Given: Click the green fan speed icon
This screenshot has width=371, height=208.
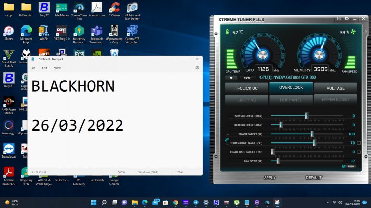Looking at the screenshot, I should click(353, 32).
